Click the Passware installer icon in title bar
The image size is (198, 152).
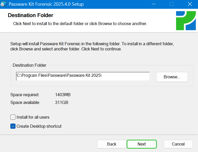[3, 4]
